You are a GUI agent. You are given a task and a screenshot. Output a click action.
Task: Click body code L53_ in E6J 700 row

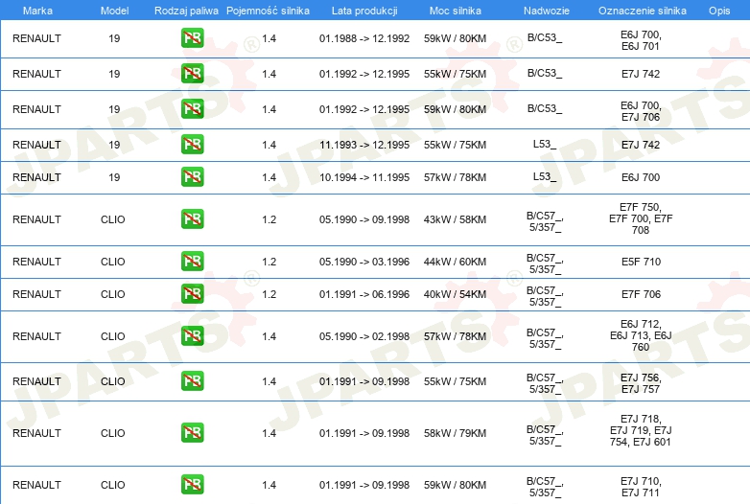545,176
